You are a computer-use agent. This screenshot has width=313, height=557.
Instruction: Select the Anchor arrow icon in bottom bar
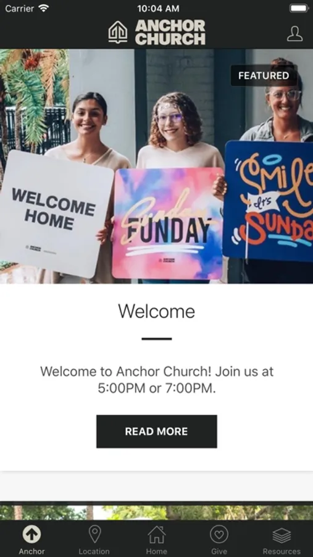[31, 534]
